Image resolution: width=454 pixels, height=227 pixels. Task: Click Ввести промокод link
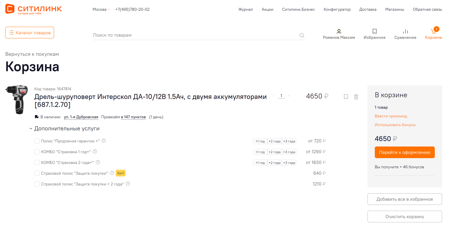(x=391, y=116)
